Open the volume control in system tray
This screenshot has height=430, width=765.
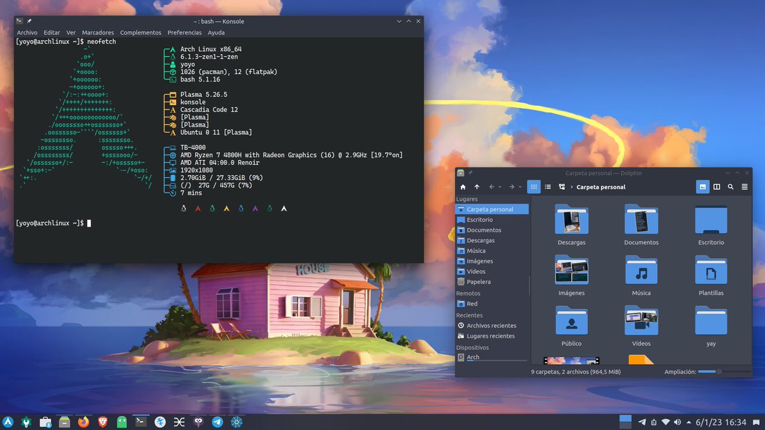pyautogui.click(x=677, y=422)
